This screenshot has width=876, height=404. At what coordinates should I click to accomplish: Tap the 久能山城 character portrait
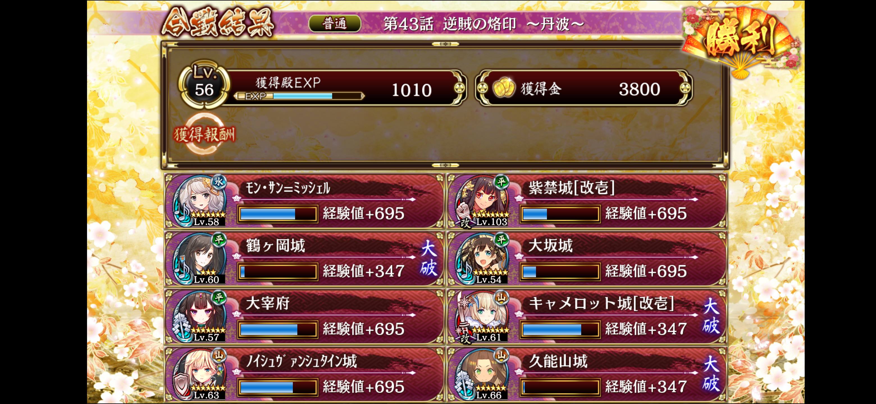point(482,374)
